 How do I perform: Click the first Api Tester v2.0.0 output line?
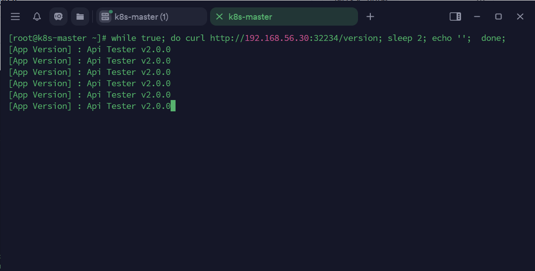(128, 49)
